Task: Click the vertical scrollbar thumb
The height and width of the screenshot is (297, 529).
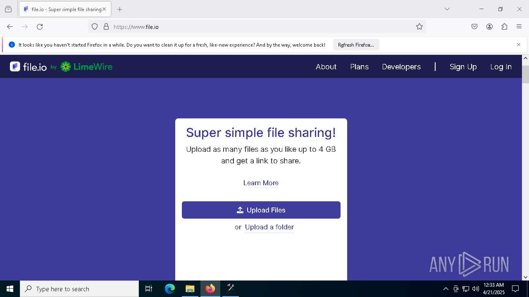Action: point(525,74)
